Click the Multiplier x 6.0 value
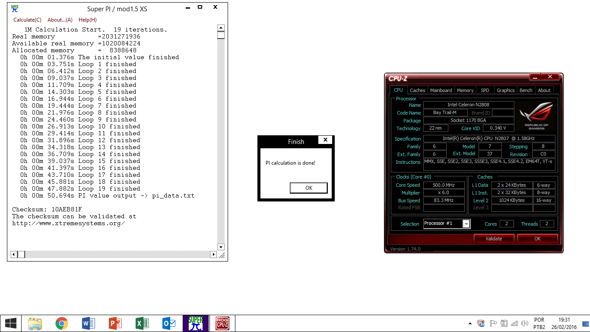 coord(443,193)
